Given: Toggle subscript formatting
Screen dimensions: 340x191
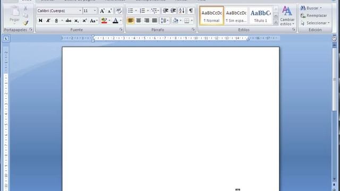Looking at the screenshot, I should [76, 21].
